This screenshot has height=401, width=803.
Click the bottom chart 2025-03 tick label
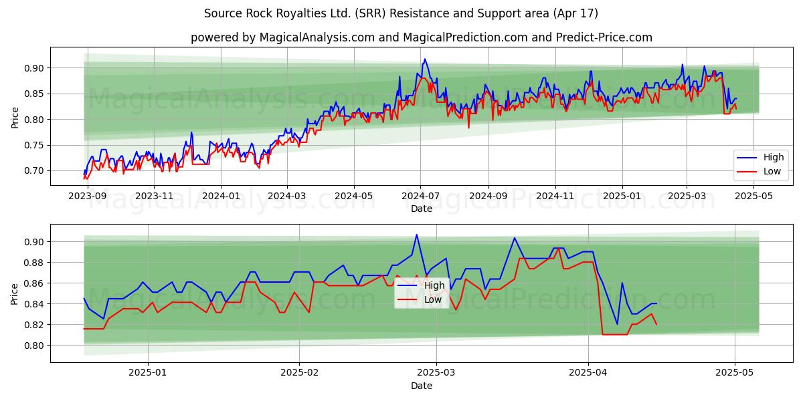point(436,373)
